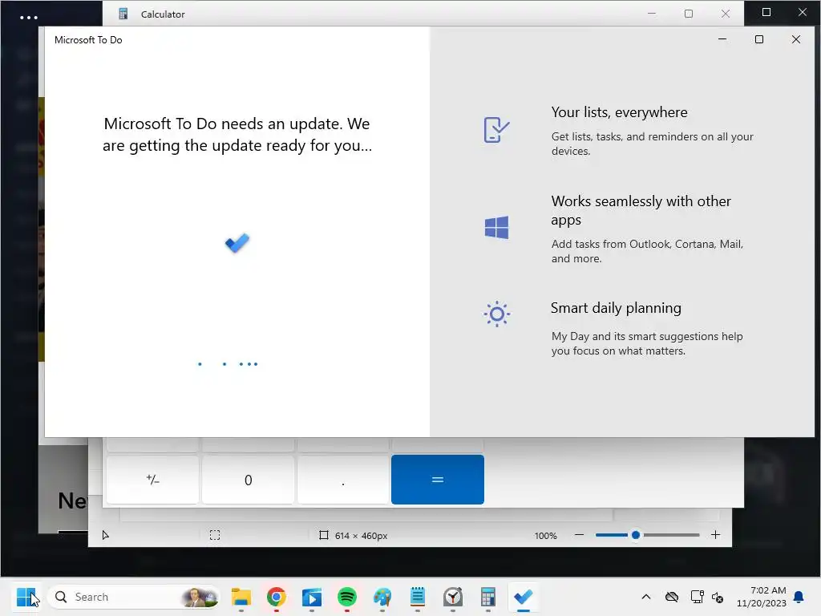This screenshot has height=616, width=821.
Task: Click the cursor position arrow icon in the status bar
Action: [x=105, y=535]
